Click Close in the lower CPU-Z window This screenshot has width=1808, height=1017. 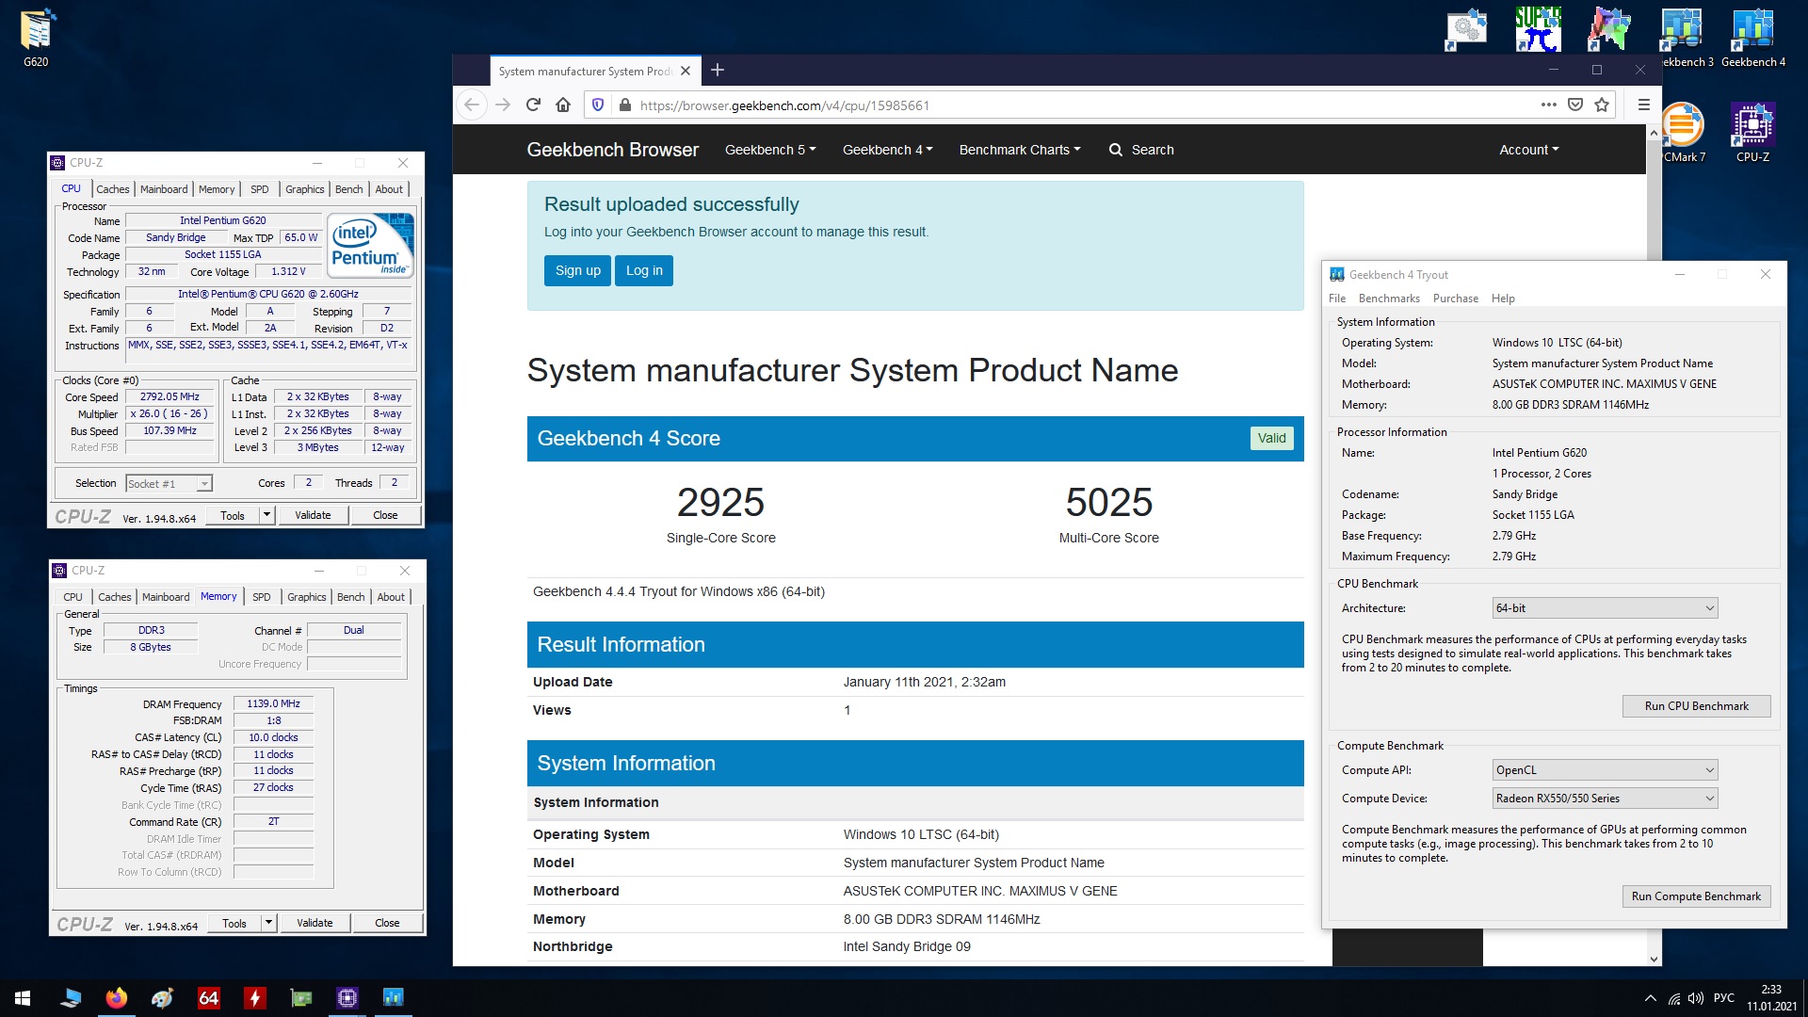387,923
